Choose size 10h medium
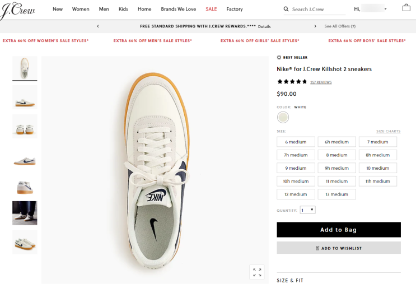 [x=296, y=182]
